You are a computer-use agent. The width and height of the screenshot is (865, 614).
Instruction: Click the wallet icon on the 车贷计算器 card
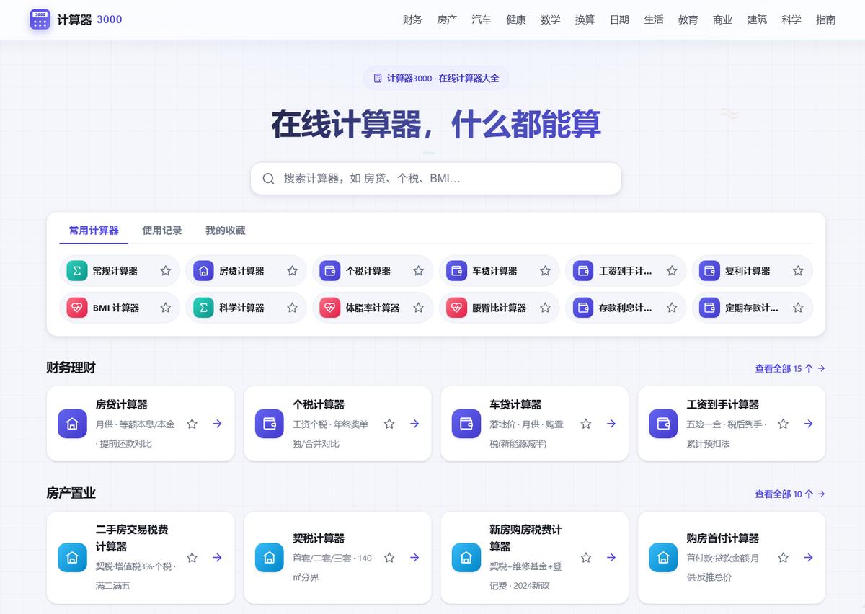466,424
